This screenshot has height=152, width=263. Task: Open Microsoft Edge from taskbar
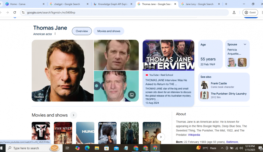point(87,148)
